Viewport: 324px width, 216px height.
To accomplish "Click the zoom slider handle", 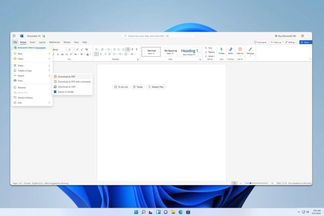I will tap(250, 183).
